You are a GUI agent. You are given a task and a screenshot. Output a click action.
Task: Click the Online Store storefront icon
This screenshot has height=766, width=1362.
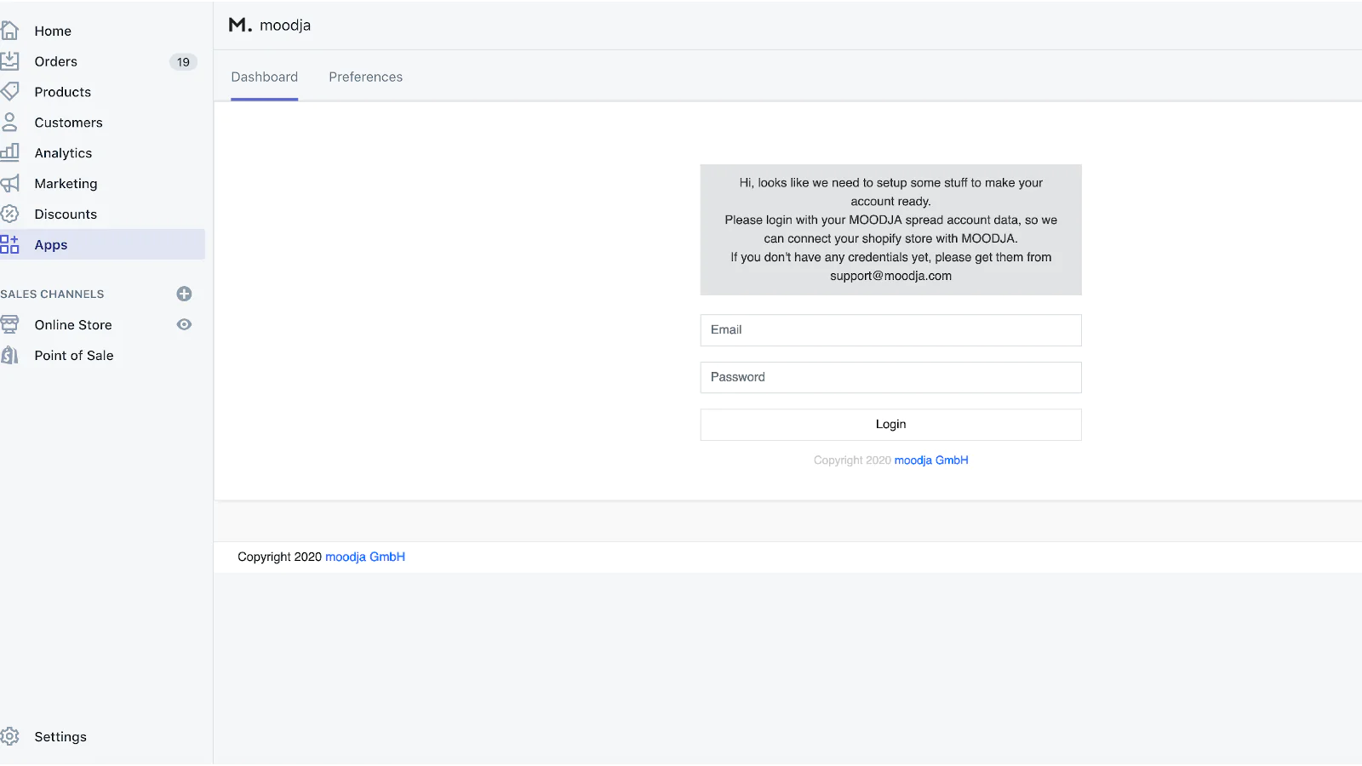coord(9,325)
